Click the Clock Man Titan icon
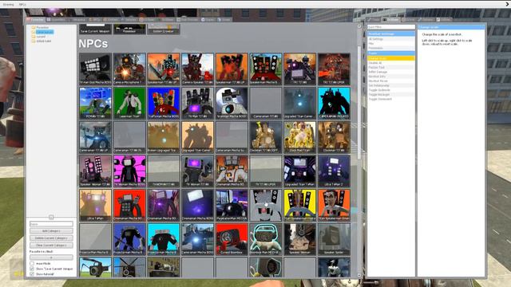This screenshot has height=287, width=511. coord(300,137)
